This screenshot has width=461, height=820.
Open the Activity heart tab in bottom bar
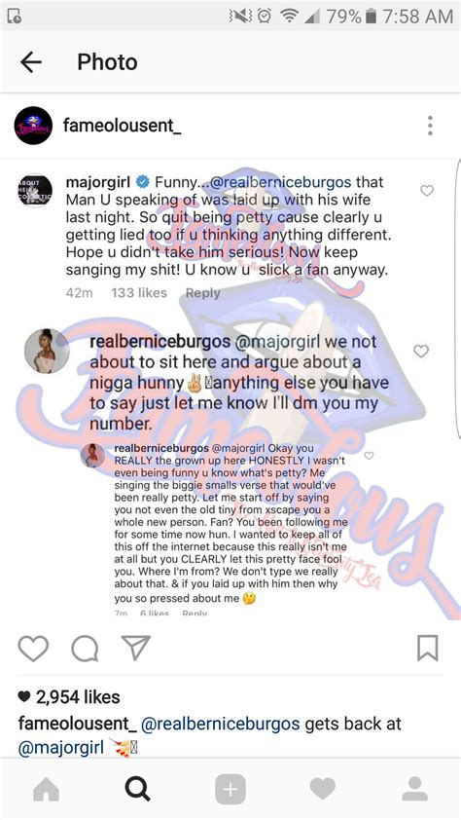point(323,789)
